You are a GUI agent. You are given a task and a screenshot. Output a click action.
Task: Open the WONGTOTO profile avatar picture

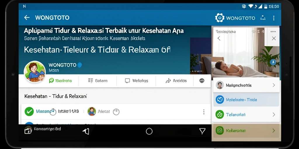[x=35, y=72]
